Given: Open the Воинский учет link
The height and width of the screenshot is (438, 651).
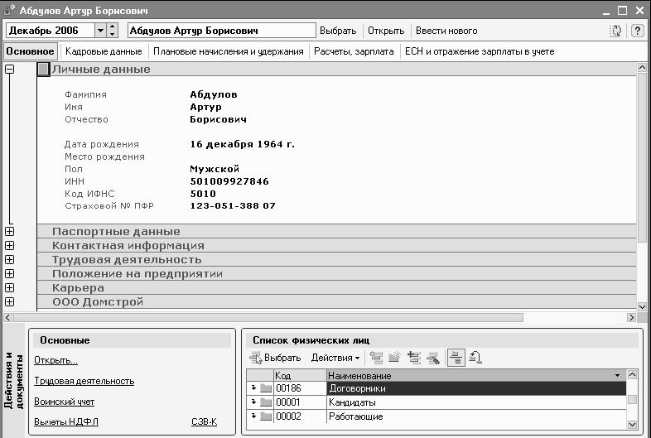Looking at the screenshot, I should (x=65, y=402).
